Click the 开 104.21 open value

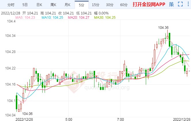pyautogui.click(x=30, y=13)
